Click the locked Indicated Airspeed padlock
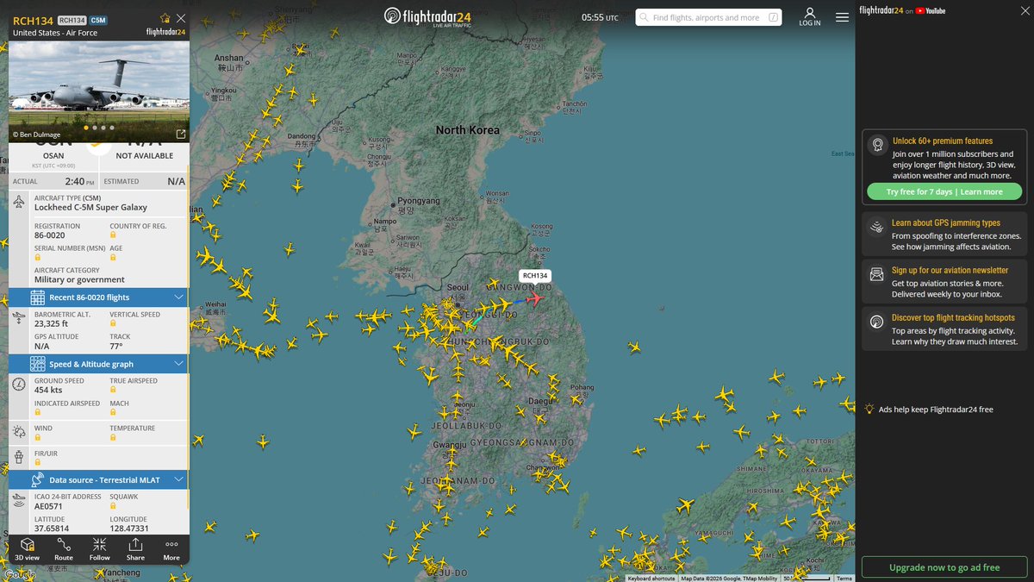This screenshot has height=582, width=1034. coord(38,414)
